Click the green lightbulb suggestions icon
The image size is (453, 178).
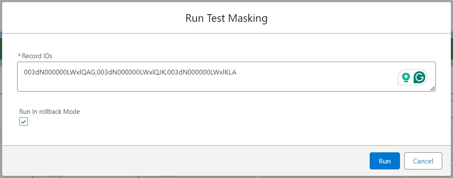406,77
